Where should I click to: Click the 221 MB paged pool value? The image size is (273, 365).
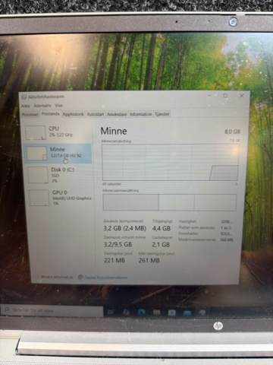[x=115, y=260]
